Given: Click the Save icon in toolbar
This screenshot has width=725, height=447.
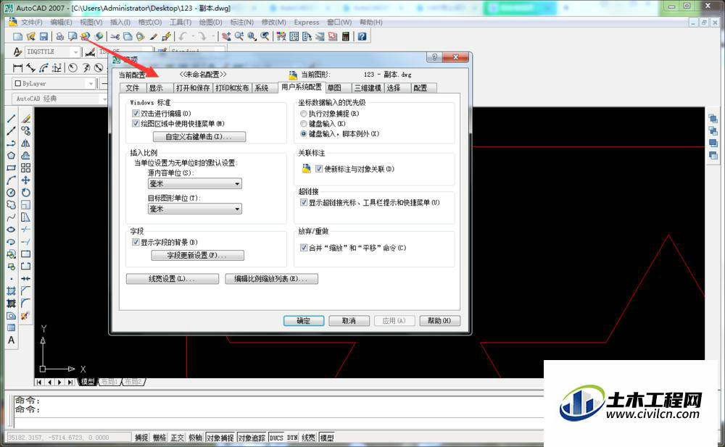Looking at the screenshot, I should tap(44, 36).
